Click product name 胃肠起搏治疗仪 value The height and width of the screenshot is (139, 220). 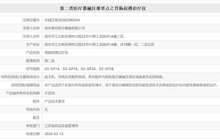click(x=56, y=53)
